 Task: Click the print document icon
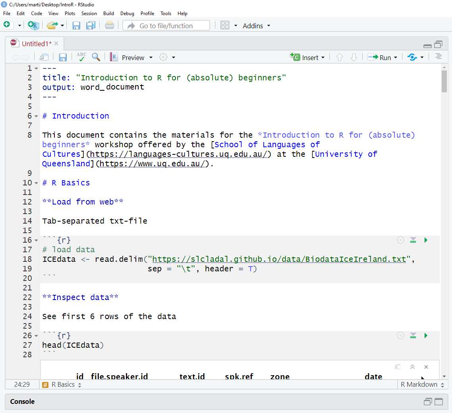click(110, 25)
